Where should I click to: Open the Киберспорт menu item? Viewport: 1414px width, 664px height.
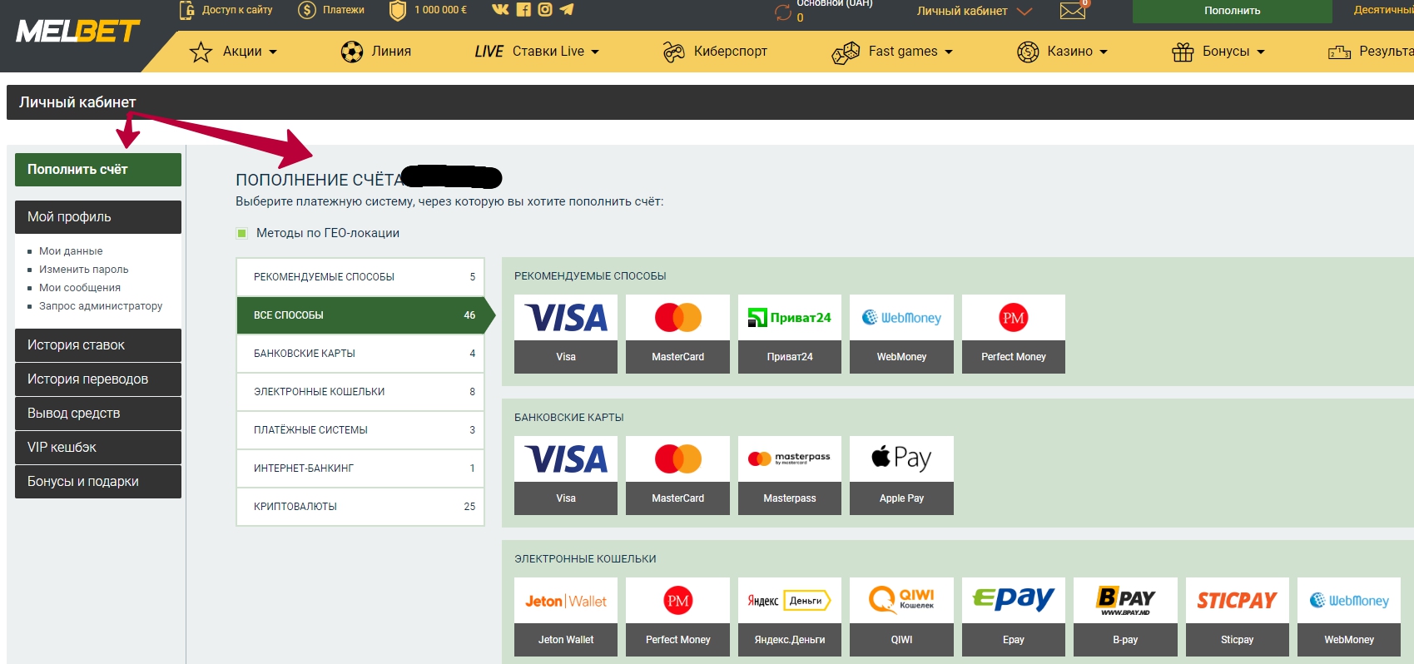point(715,52)
